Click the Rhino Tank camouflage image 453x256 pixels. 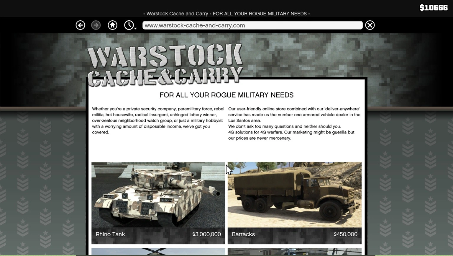tap(158, 195)
